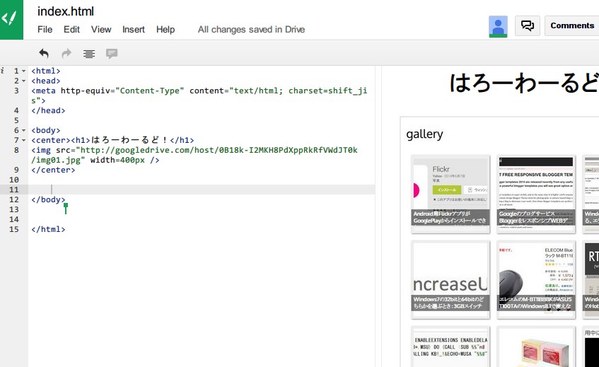Click the reformat code icon
The image size is (599, 367).
(89, 54)
